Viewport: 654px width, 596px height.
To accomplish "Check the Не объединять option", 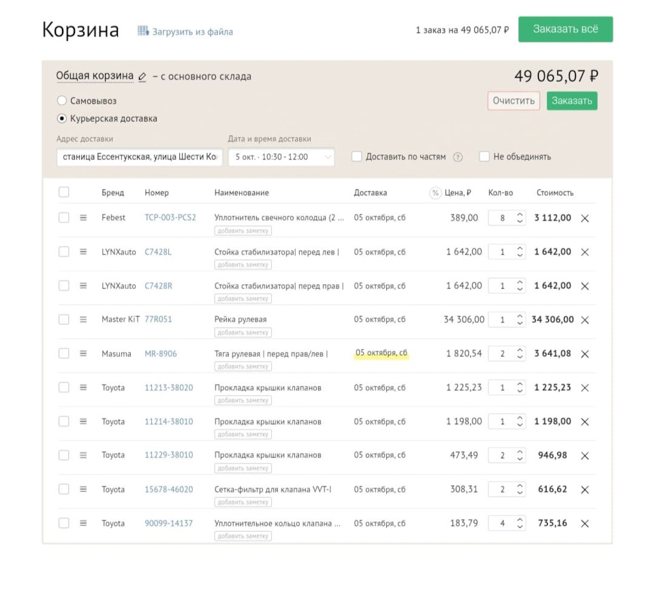I will click(484, 157).
